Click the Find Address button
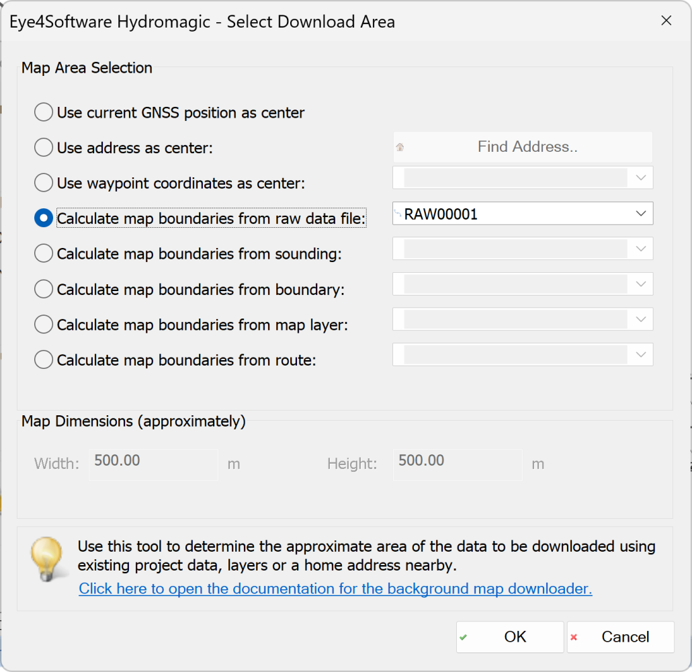 [x=523, y=146]
